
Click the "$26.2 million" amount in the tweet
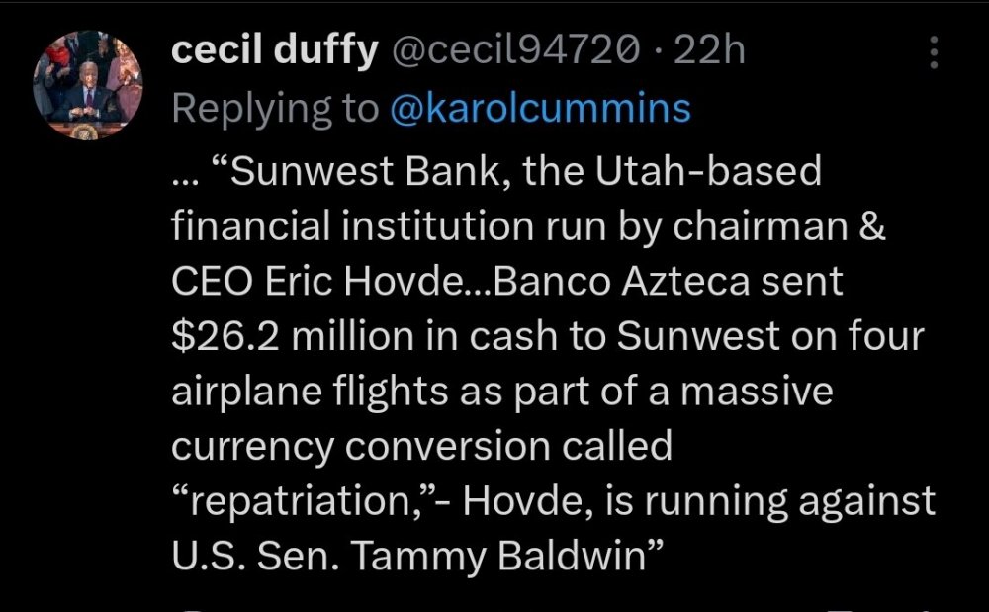tap(296, 337)
